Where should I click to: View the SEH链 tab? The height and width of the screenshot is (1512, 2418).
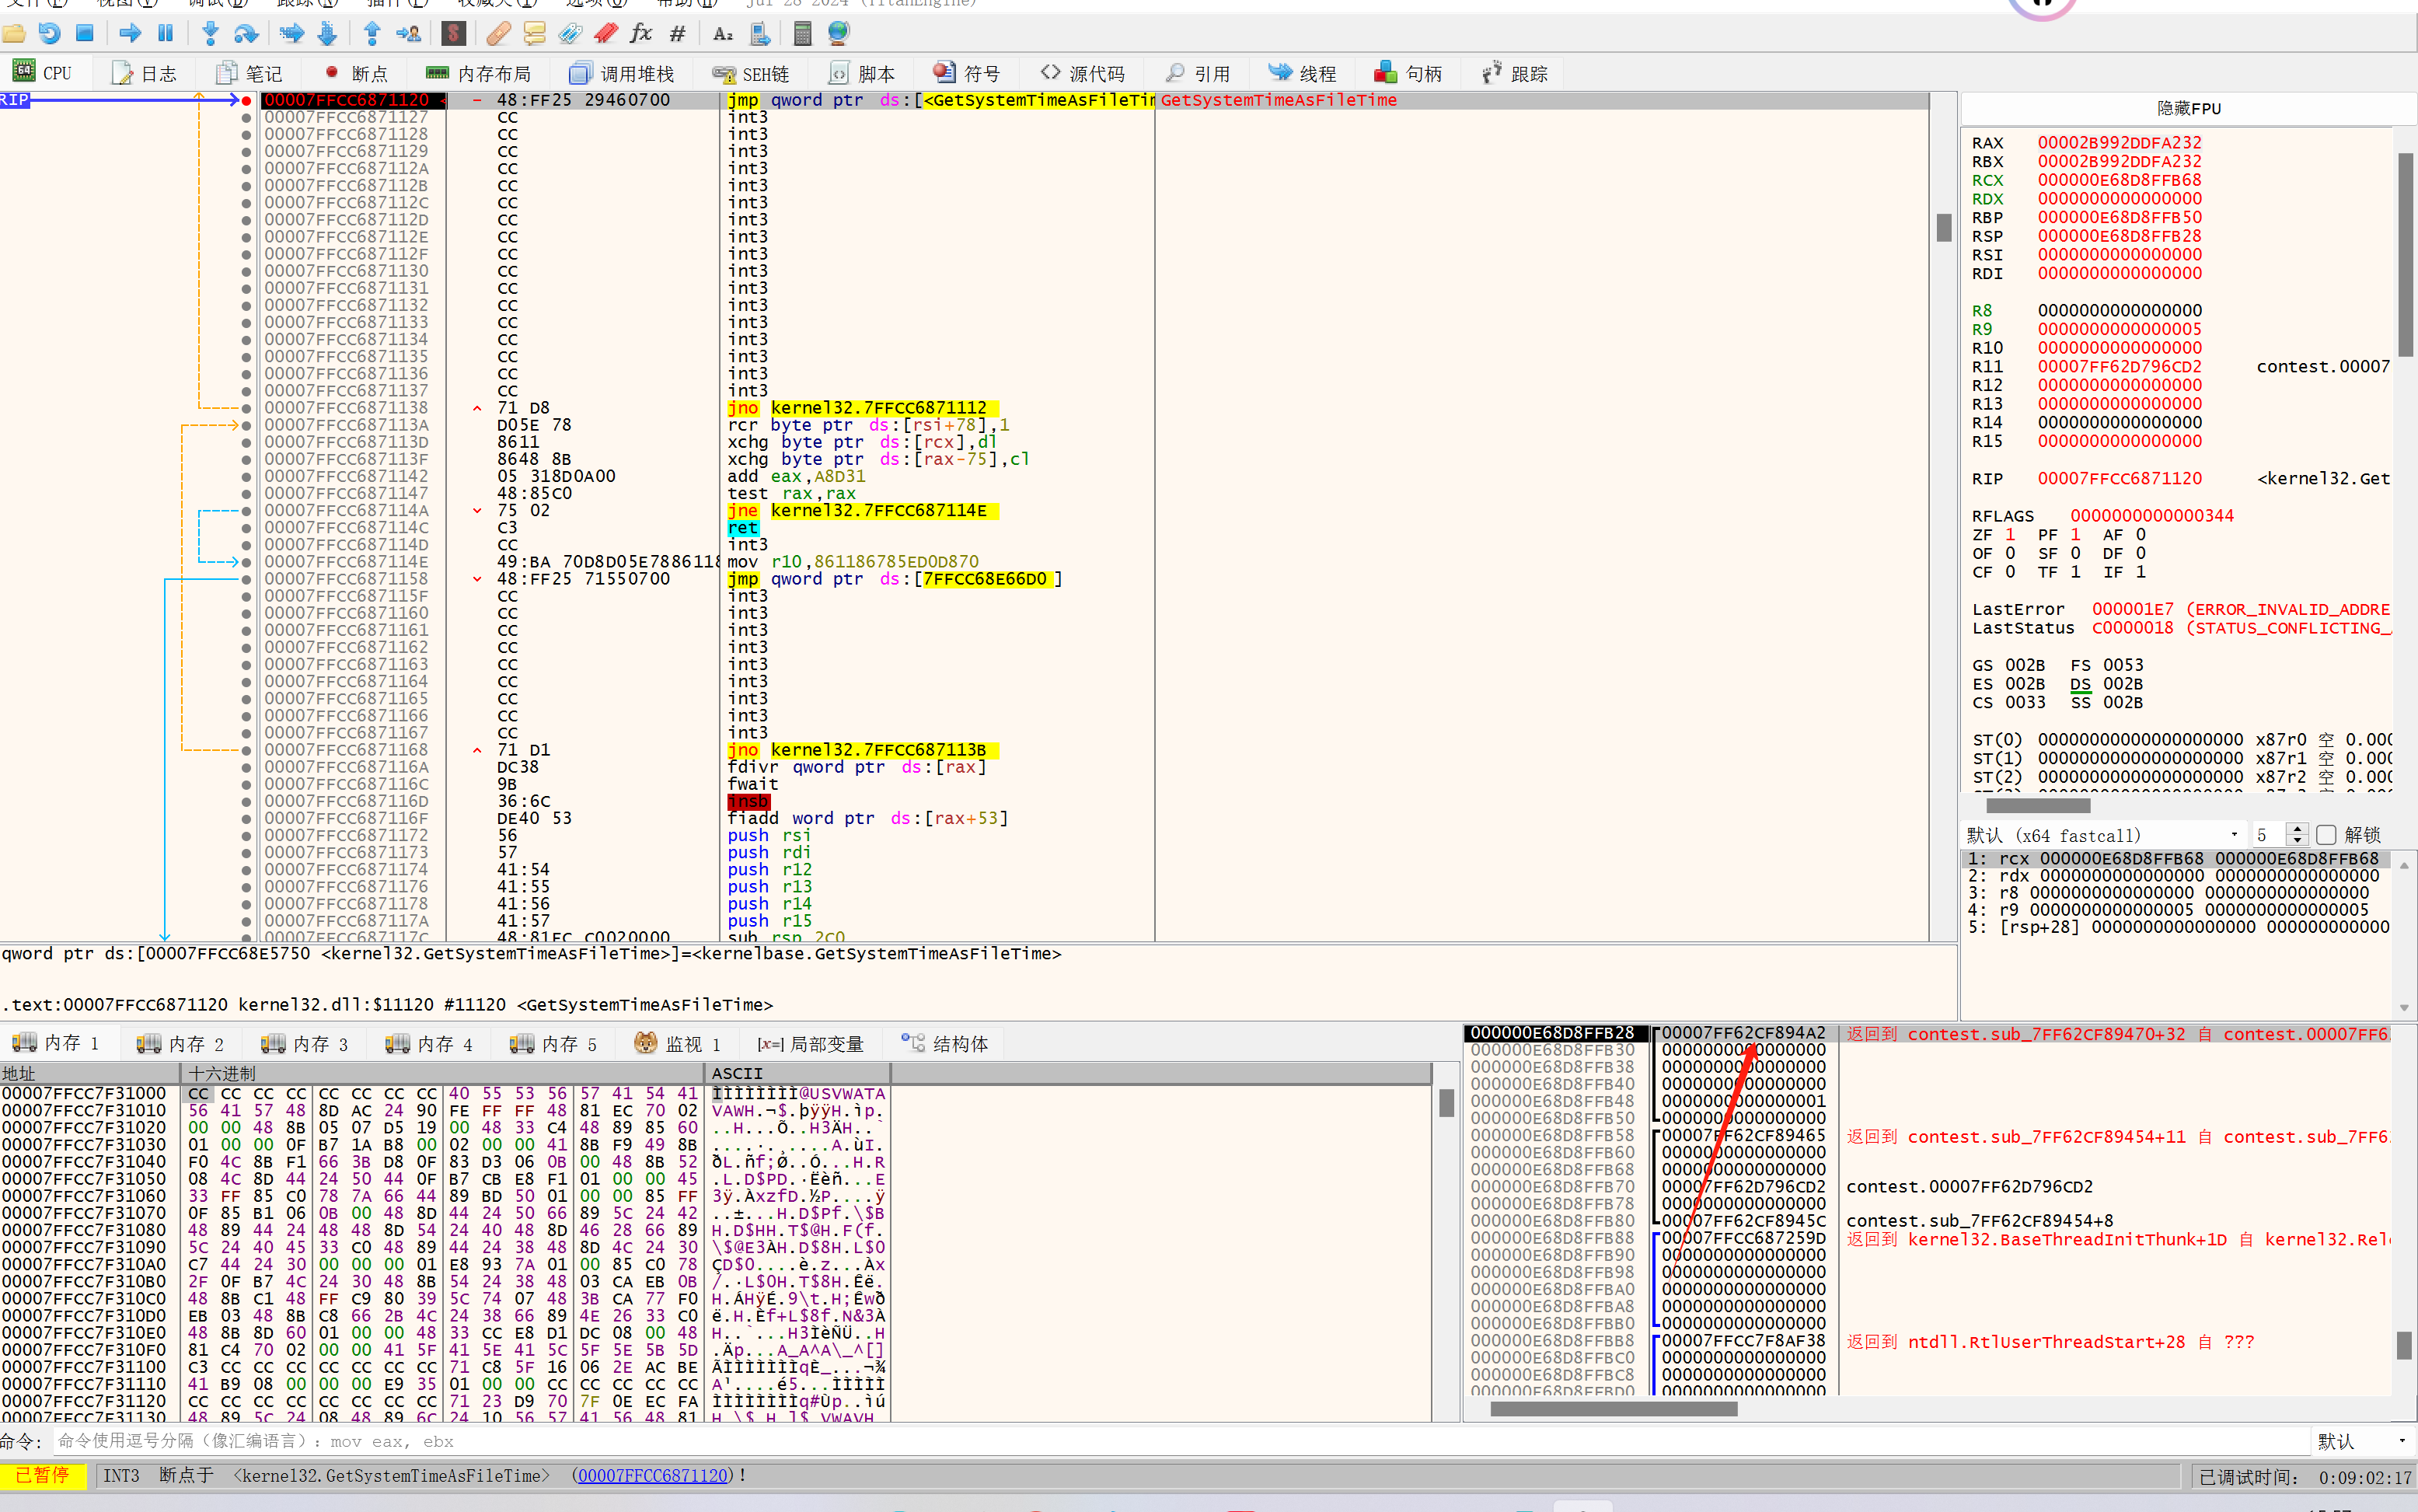[x=751, y=73]
